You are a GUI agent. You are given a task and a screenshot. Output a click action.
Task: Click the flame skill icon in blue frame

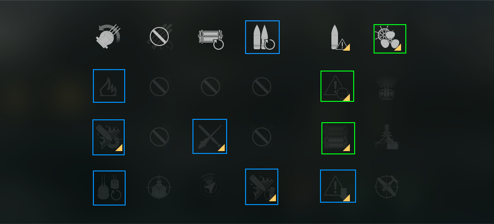point(109,86)
